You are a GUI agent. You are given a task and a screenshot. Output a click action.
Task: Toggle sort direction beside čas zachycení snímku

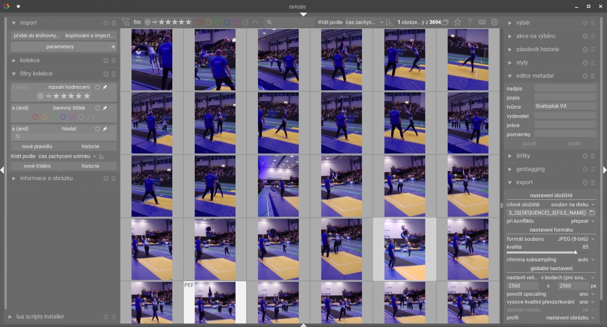pos(101,156)
